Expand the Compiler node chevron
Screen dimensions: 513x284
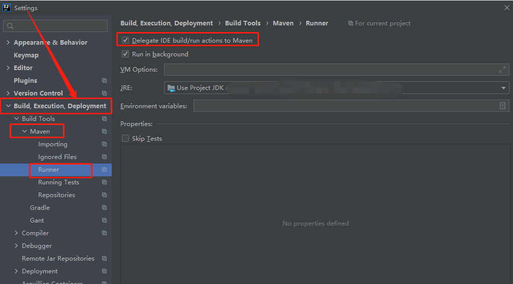point(16,233)
